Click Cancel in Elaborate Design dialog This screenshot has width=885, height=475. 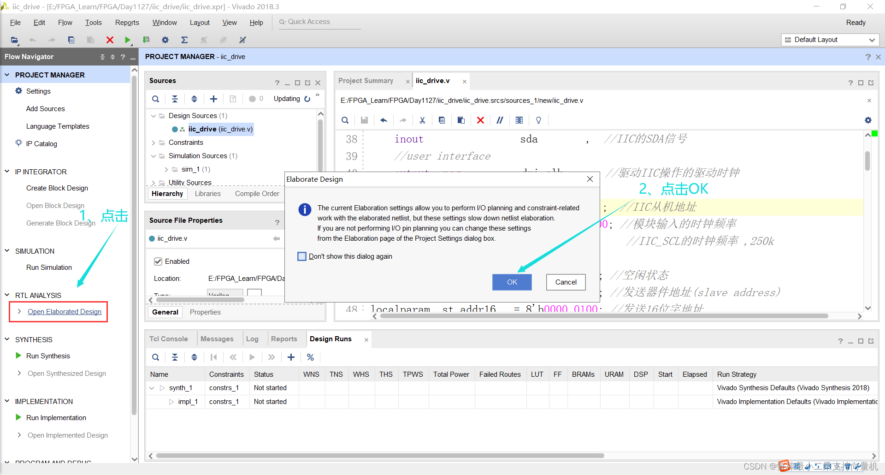pyautogui.click(x=566, y=282)
